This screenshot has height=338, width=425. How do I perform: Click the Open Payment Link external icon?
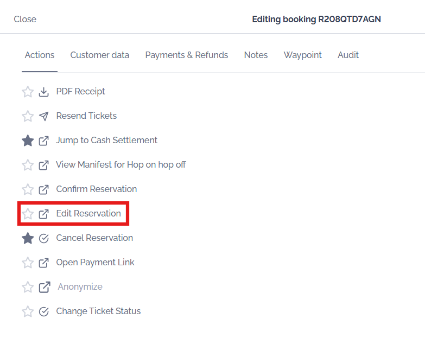tap(43, 263)
